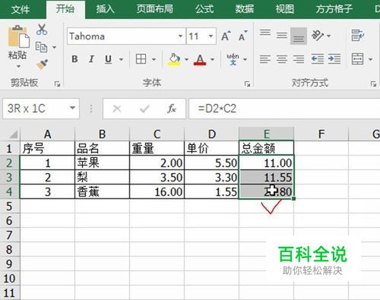Open the phonetic guide dropdown arrow
The width and height of the screenshot is (380, 300).
click(245, 59)
